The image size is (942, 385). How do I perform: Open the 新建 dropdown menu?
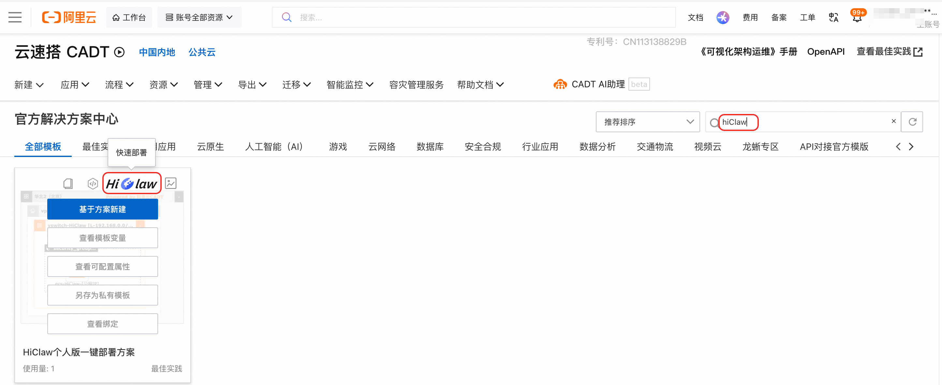point(29,85)
